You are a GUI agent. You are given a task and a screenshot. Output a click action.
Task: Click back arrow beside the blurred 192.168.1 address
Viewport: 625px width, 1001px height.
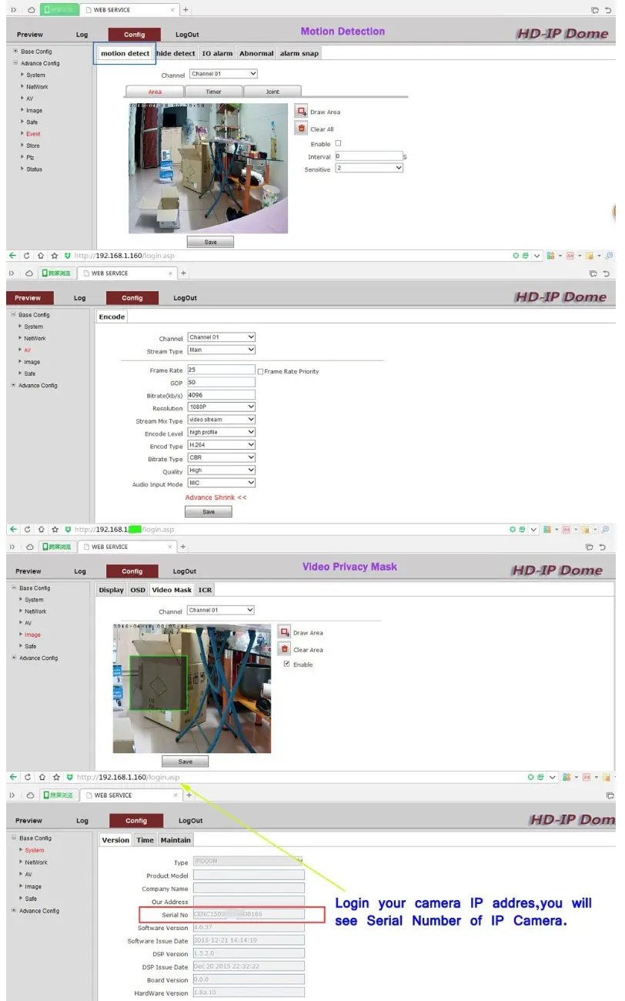pyautogui.click(x=12, y=529)
